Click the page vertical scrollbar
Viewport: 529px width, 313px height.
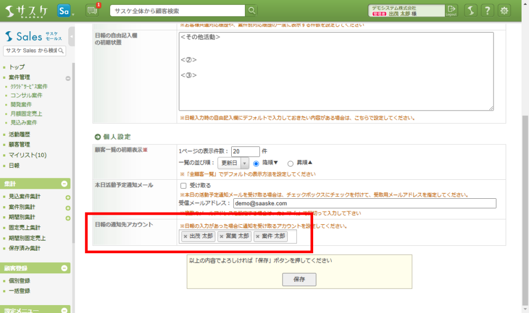coord(525,209)
